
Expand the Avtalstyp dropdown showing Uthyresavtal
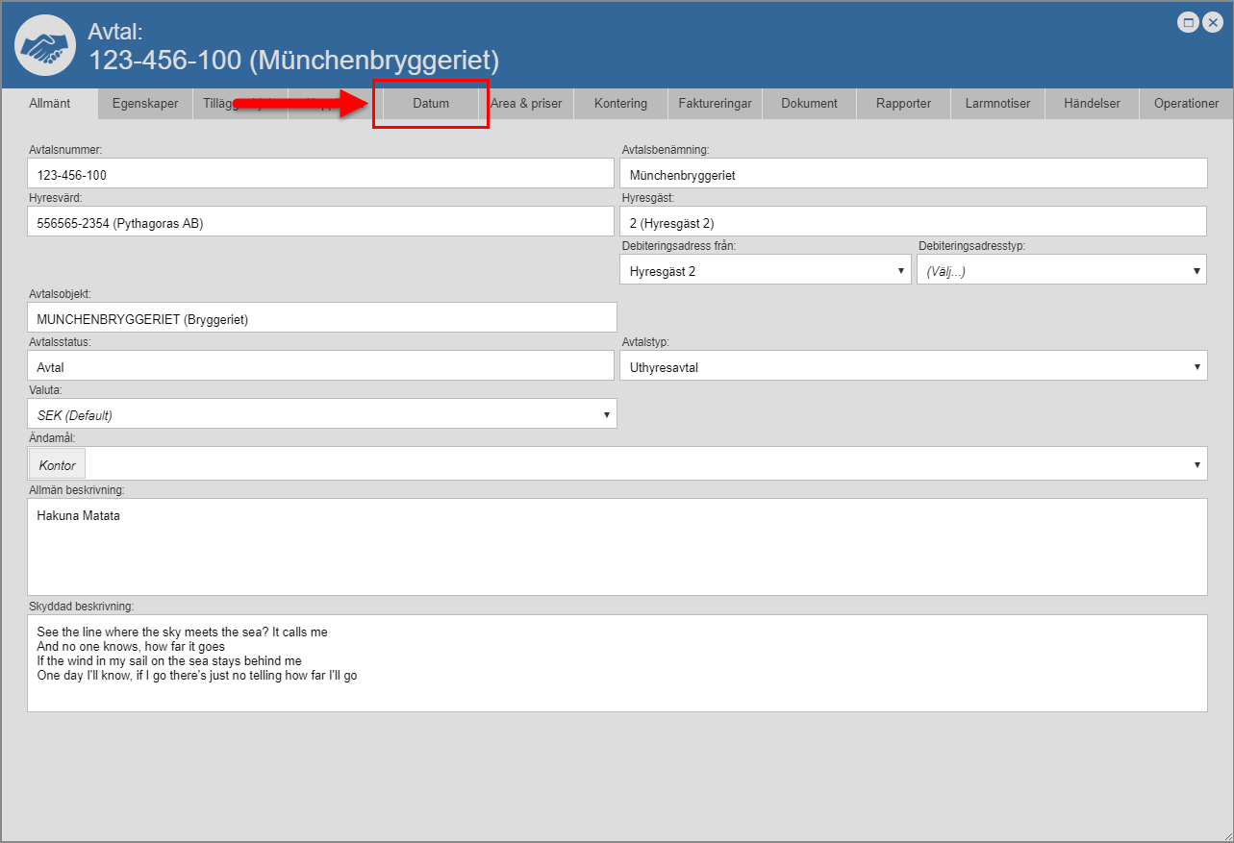[913, 366]
